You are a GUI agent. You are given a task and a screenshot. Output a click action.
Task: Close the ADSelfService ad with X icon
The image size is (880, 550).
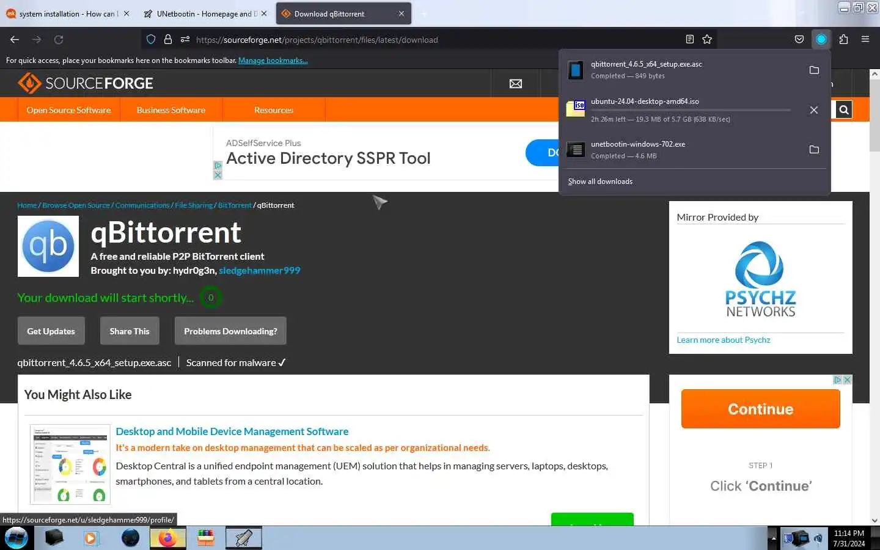point(218,175)
